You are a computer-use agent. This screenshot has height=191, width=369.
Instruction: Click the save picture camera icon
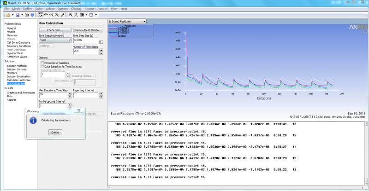(27, 15)
